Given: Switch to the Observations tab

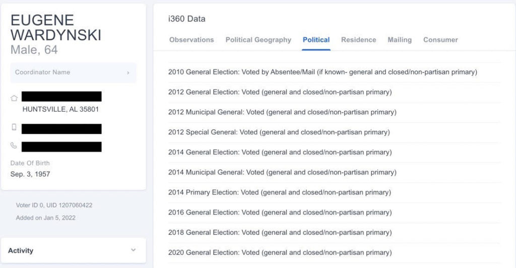Looking at the screenshot, I should (191, 40).
